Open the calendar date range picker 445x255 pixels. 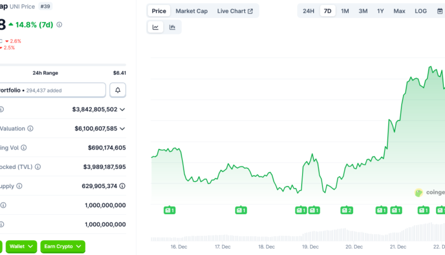point(440,11)
